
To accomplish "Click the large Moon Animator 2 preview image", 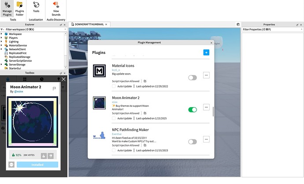I will (33, 122).
